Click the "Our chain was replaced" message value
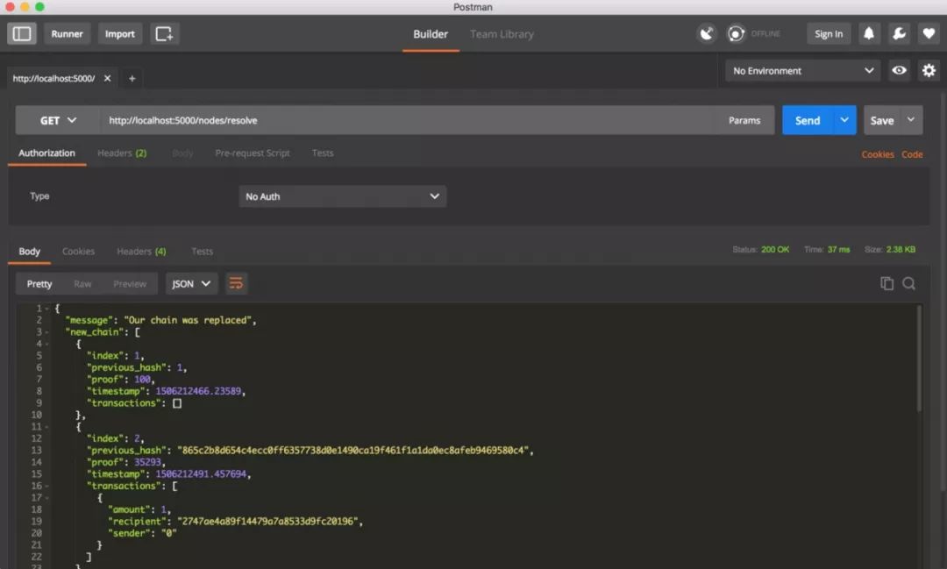 [x=189, y=320]
